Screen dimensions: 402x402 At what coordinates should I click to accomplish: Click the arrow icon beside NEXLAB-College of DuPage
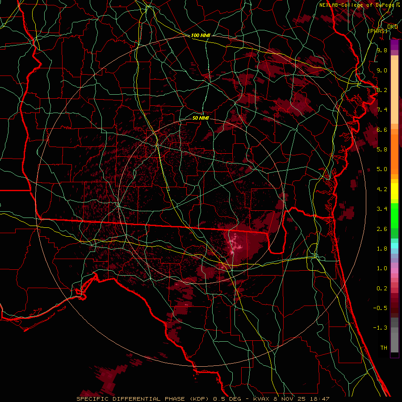(398, 5)
